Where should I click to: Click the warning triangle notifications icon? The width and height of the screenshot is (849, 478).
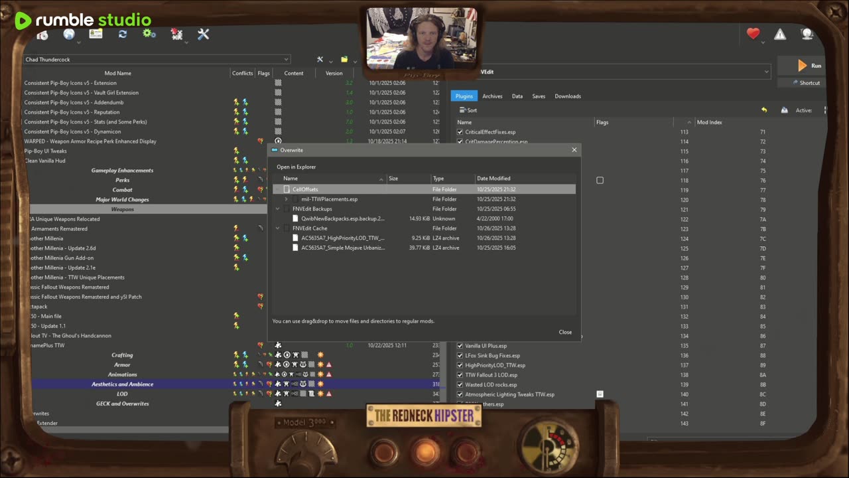click(x=780, y=35)
